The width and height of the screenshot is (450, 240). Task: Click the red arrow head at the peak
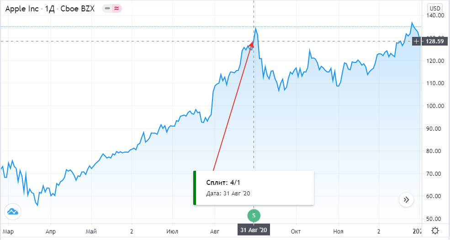[251, 45]
